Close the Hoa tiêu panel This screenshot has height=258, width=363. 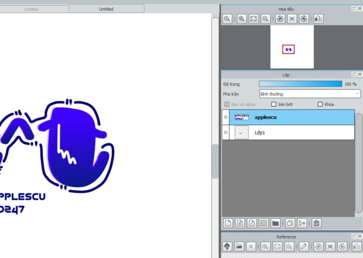coord(359,8)
